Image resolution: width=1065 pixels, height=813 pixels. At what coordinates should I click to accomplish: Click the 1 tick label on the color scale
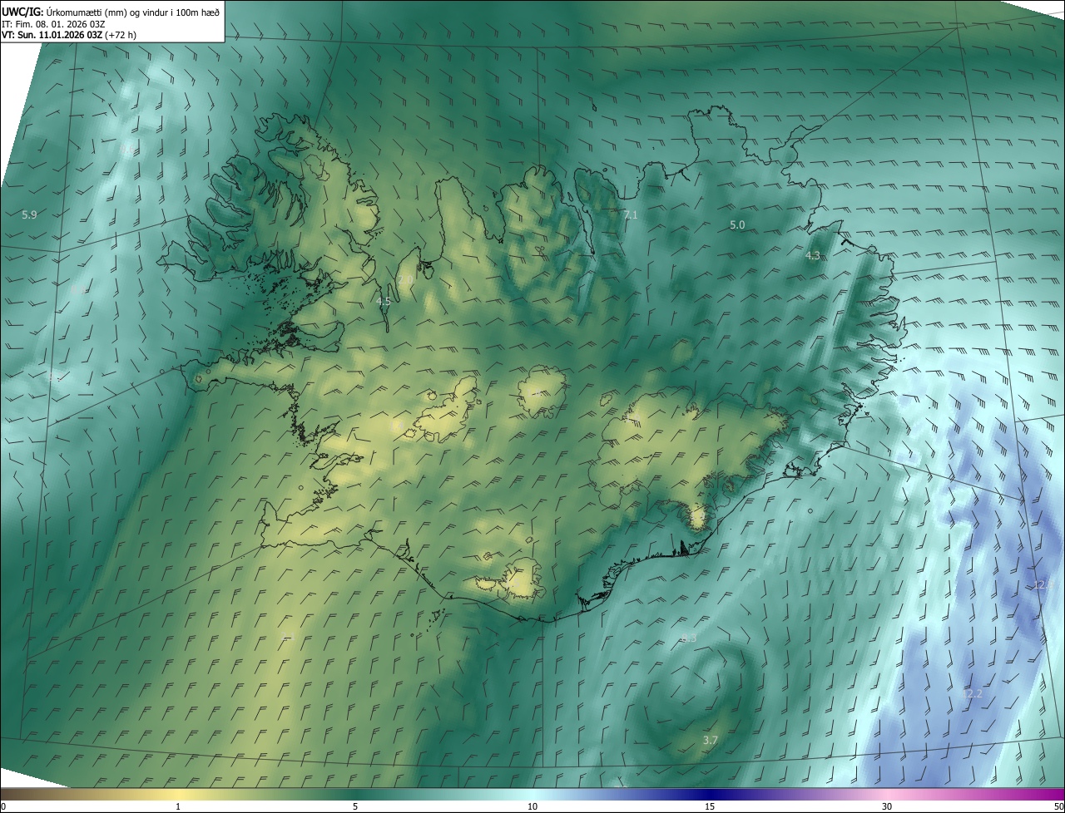pos(178,806)
